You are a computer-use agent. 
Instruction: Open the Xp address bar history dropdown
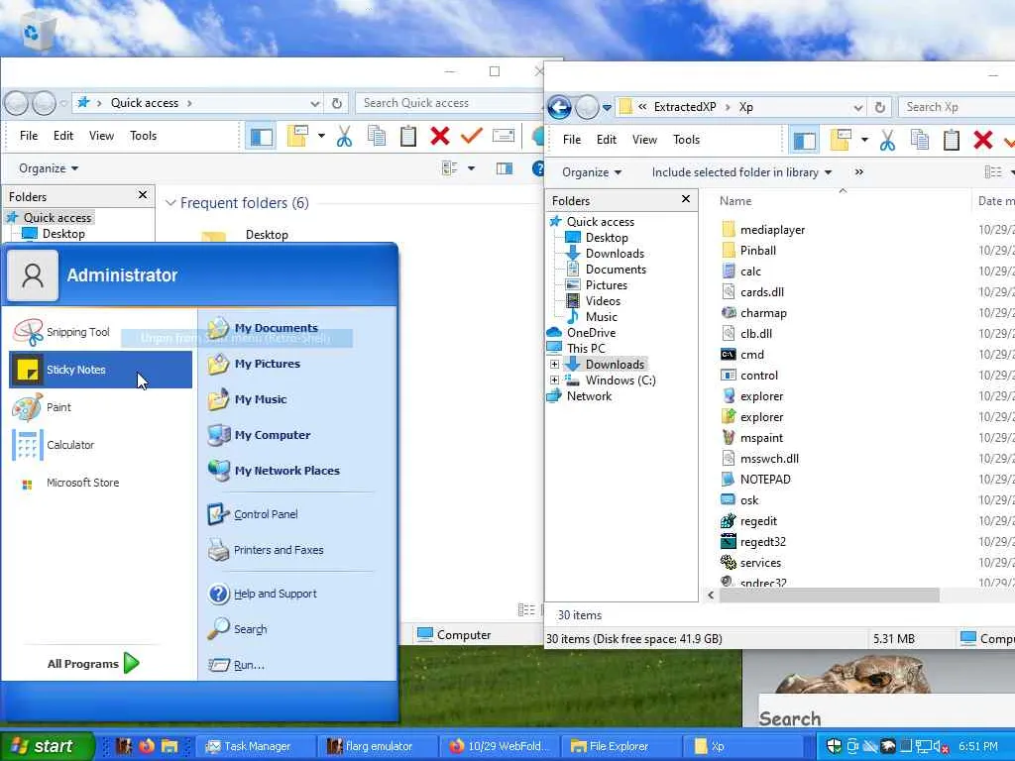point(857,108)
